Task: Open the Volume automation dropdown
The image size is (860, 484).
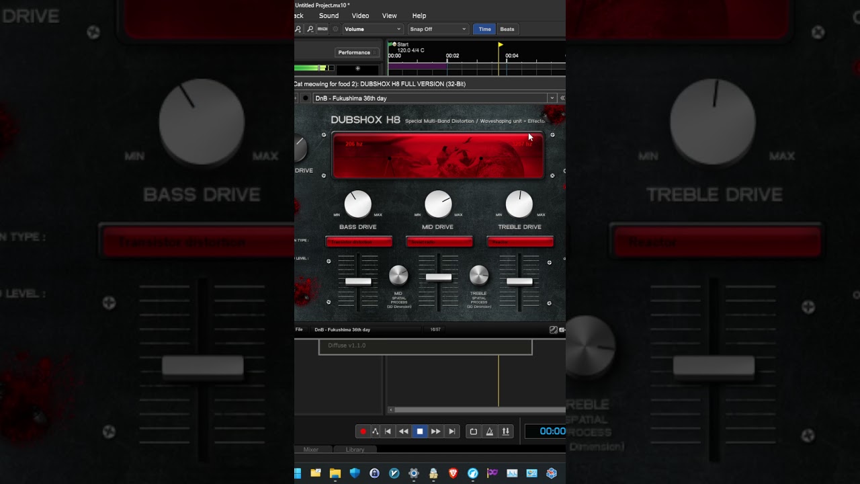Action: [x=373, y=29]
